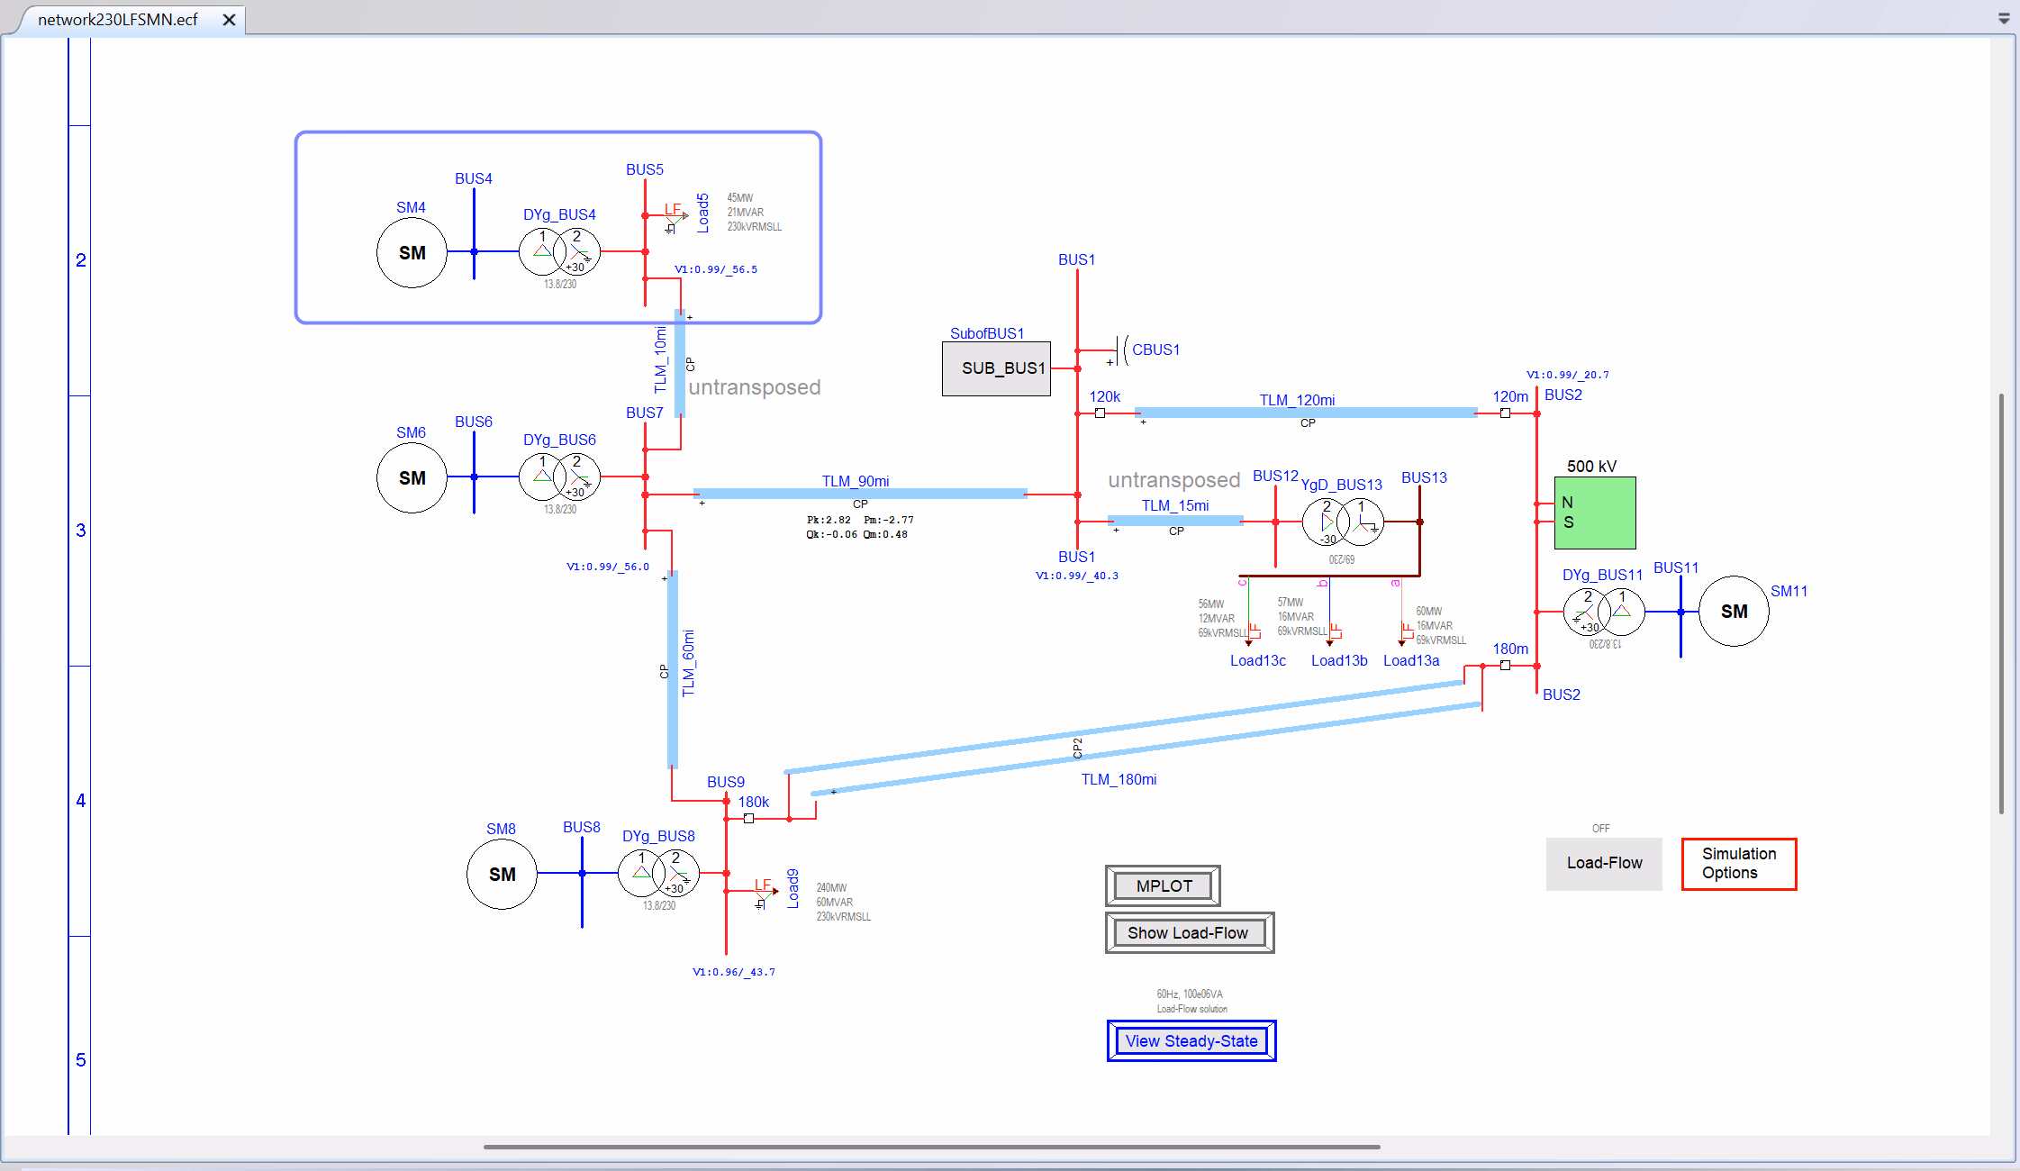The width and height of the screenshot is (2020, 1171).
Task: Select the BUS8 blue bus bar
Action: click(x=582, y=883)
